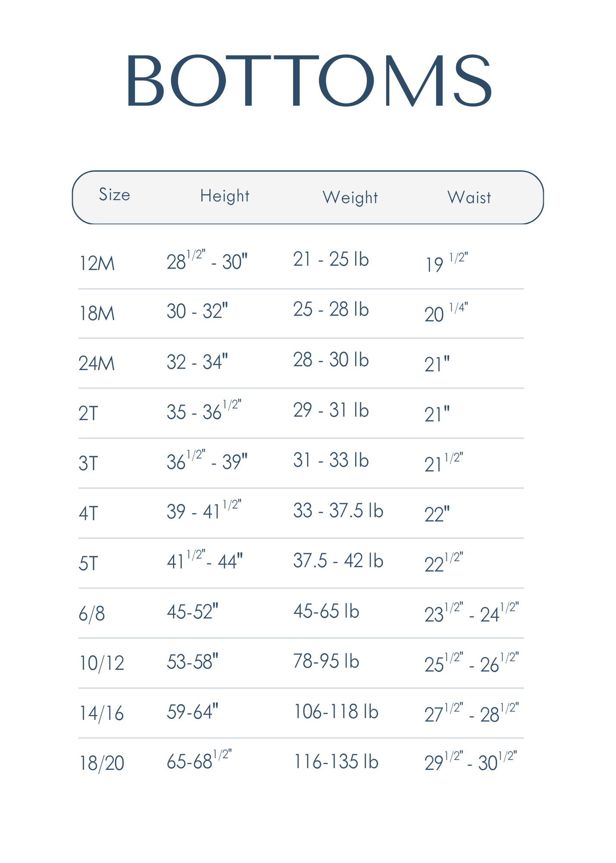
Task: Select the 5T weight 37.5 - 42 lb
Action: (x=338, y=561)
